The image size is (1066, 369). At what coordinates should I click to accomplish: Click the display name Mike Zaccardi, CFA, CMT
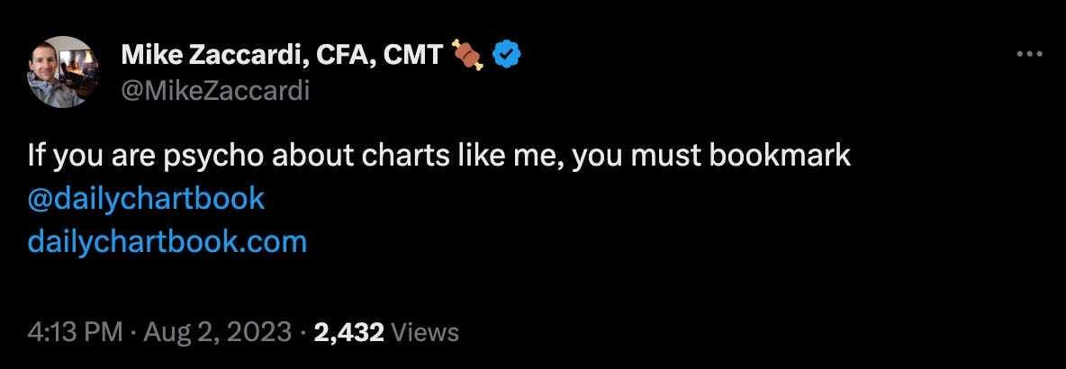(x=281, y=56)
